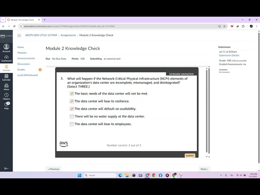Screen dimensions: 260x195
Task: Check 'The data center will lose its employees'
Action: click(x=71, y=124)
